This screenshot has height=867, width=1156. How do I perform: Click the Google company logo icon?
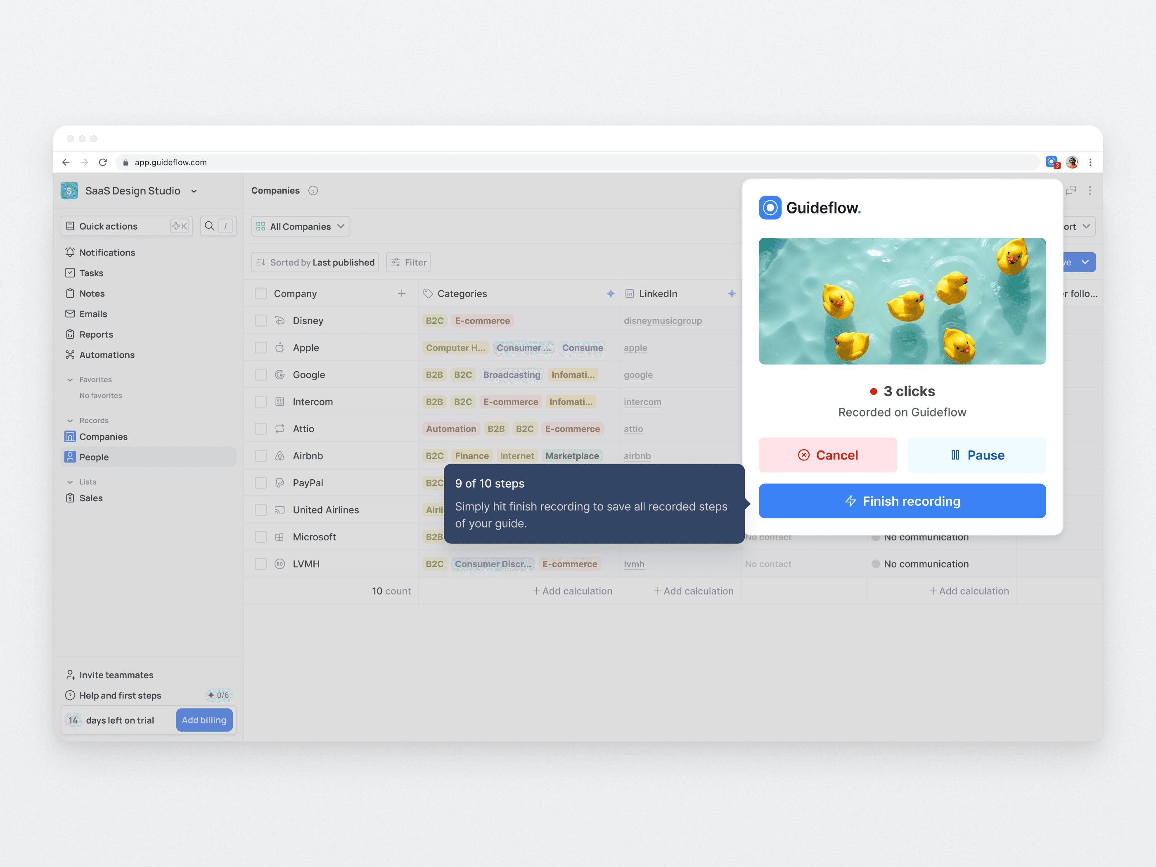pyautogui.click(x=280, y=375)
